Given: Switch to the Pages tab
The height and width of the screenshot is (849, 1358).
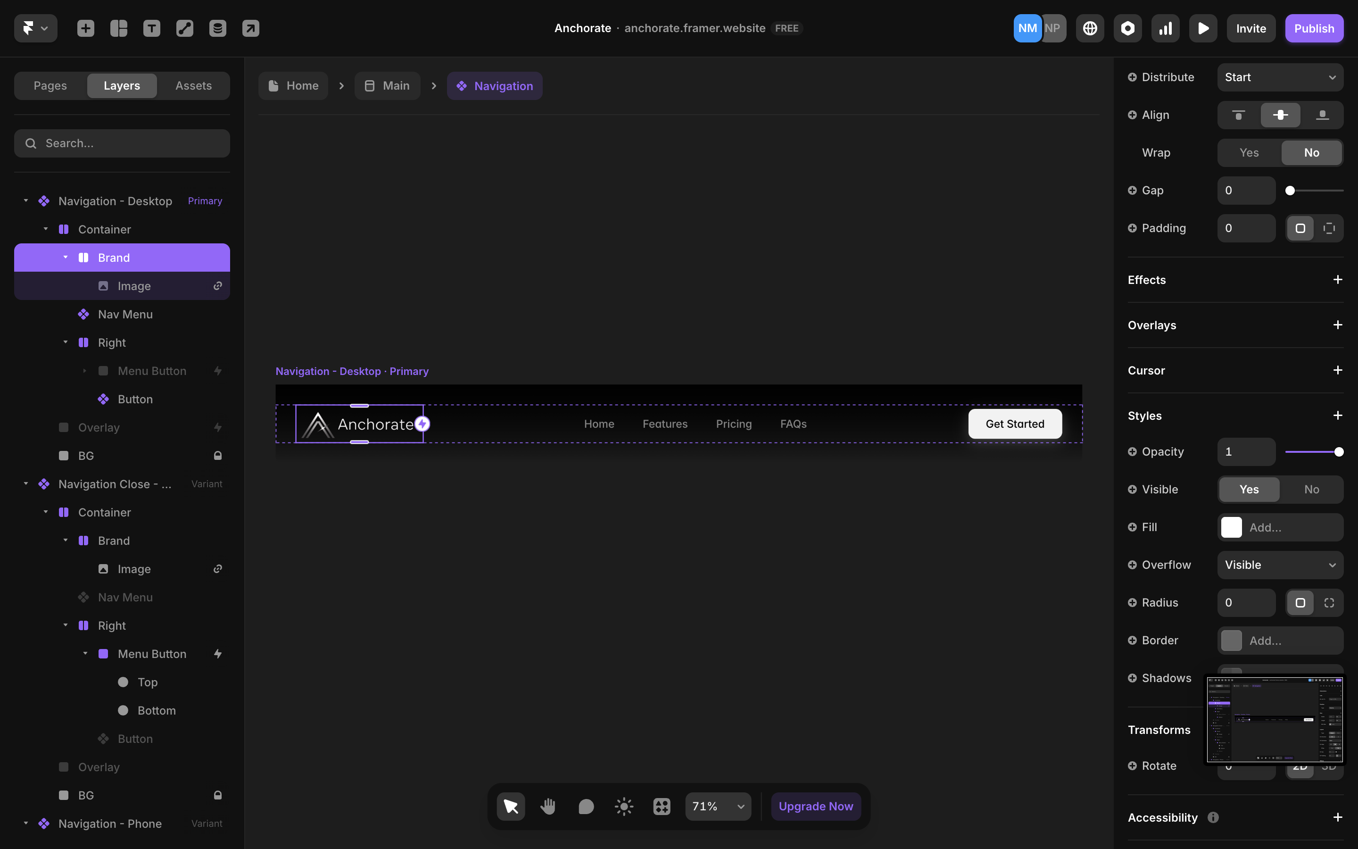Looking at the screenshot, I should (x=50, y=86).
